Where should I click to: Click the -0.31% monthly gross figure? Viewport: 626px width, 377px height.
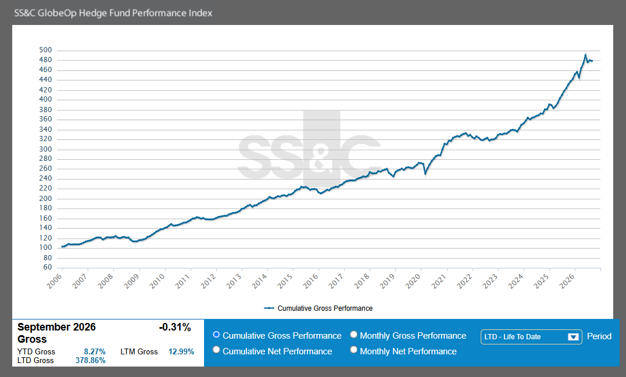[x=175, y=327]
